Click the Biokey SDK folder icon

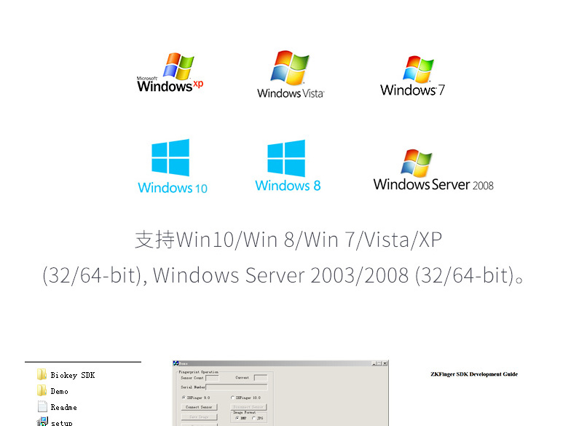click(42, 375)
